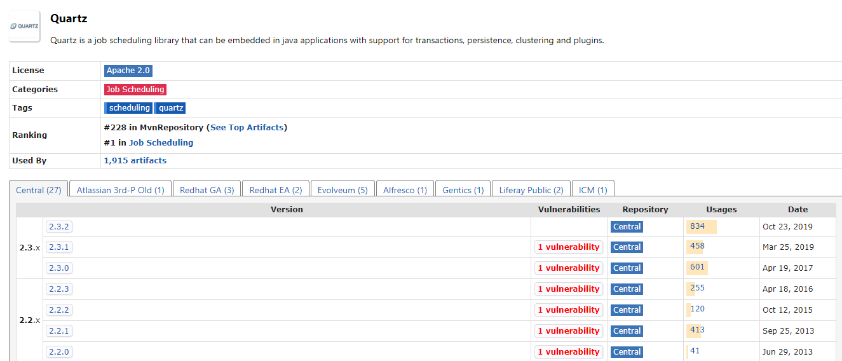Open the 41 usages link
This screenshot has height=361, width=842.
pyautogui.click(x=695, y=351)
